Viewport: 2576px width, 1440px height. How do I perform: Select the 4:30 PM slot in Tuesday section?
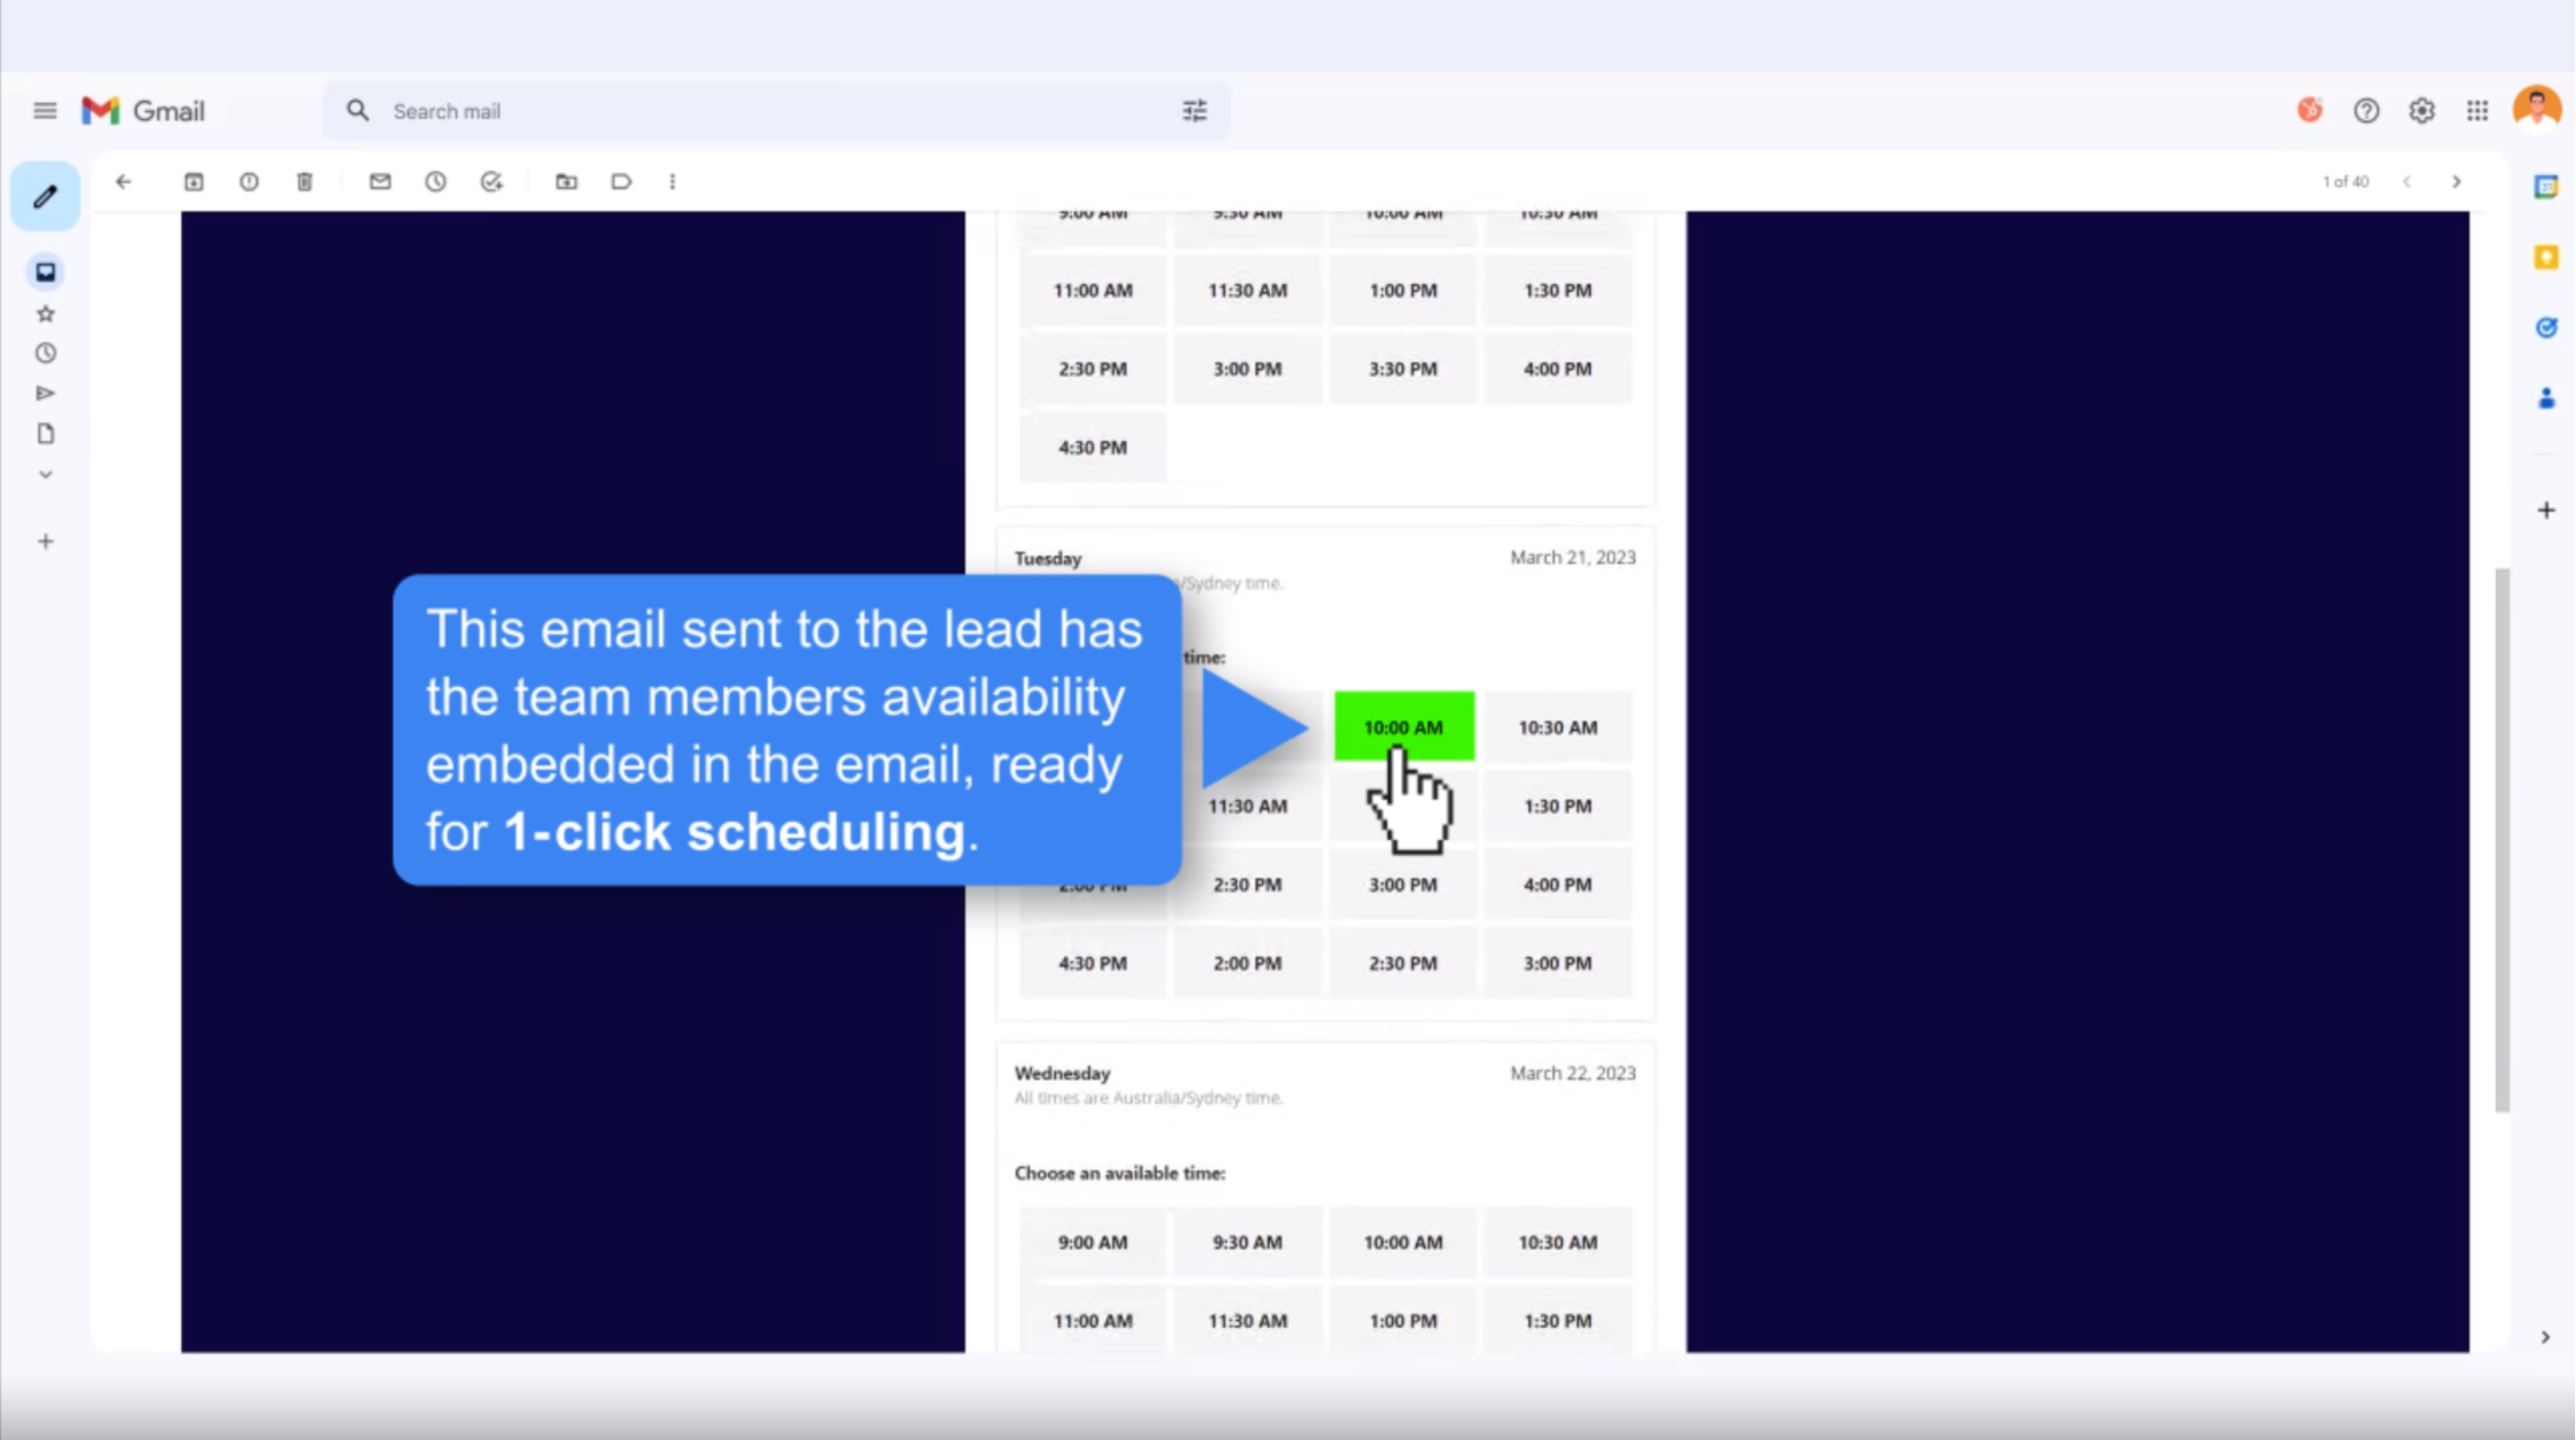click(x=1093, y=964)
